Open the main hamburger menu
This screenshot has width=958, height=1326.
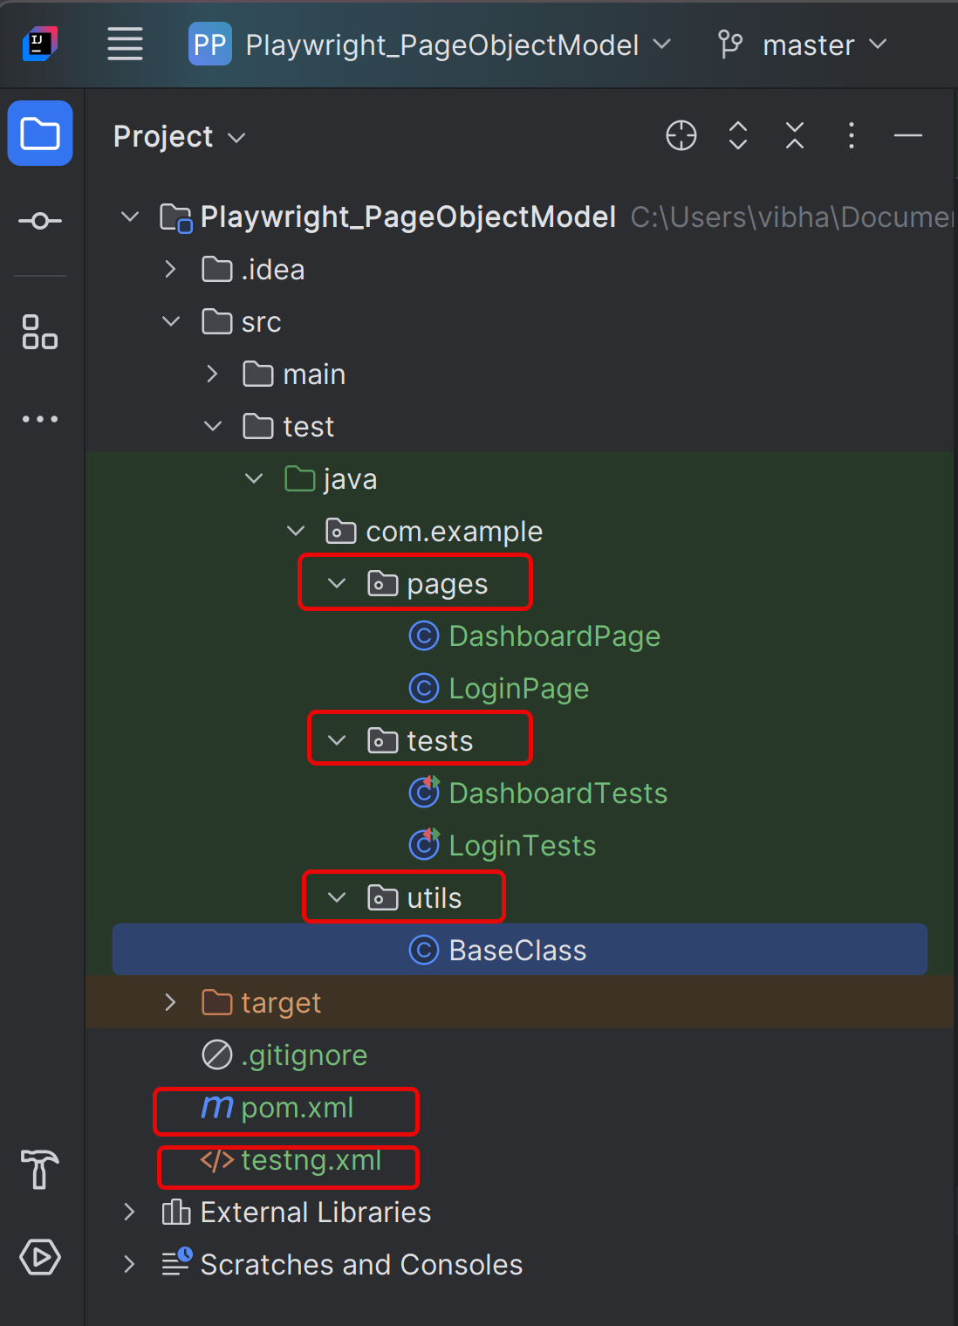click(x=125, y=45)
